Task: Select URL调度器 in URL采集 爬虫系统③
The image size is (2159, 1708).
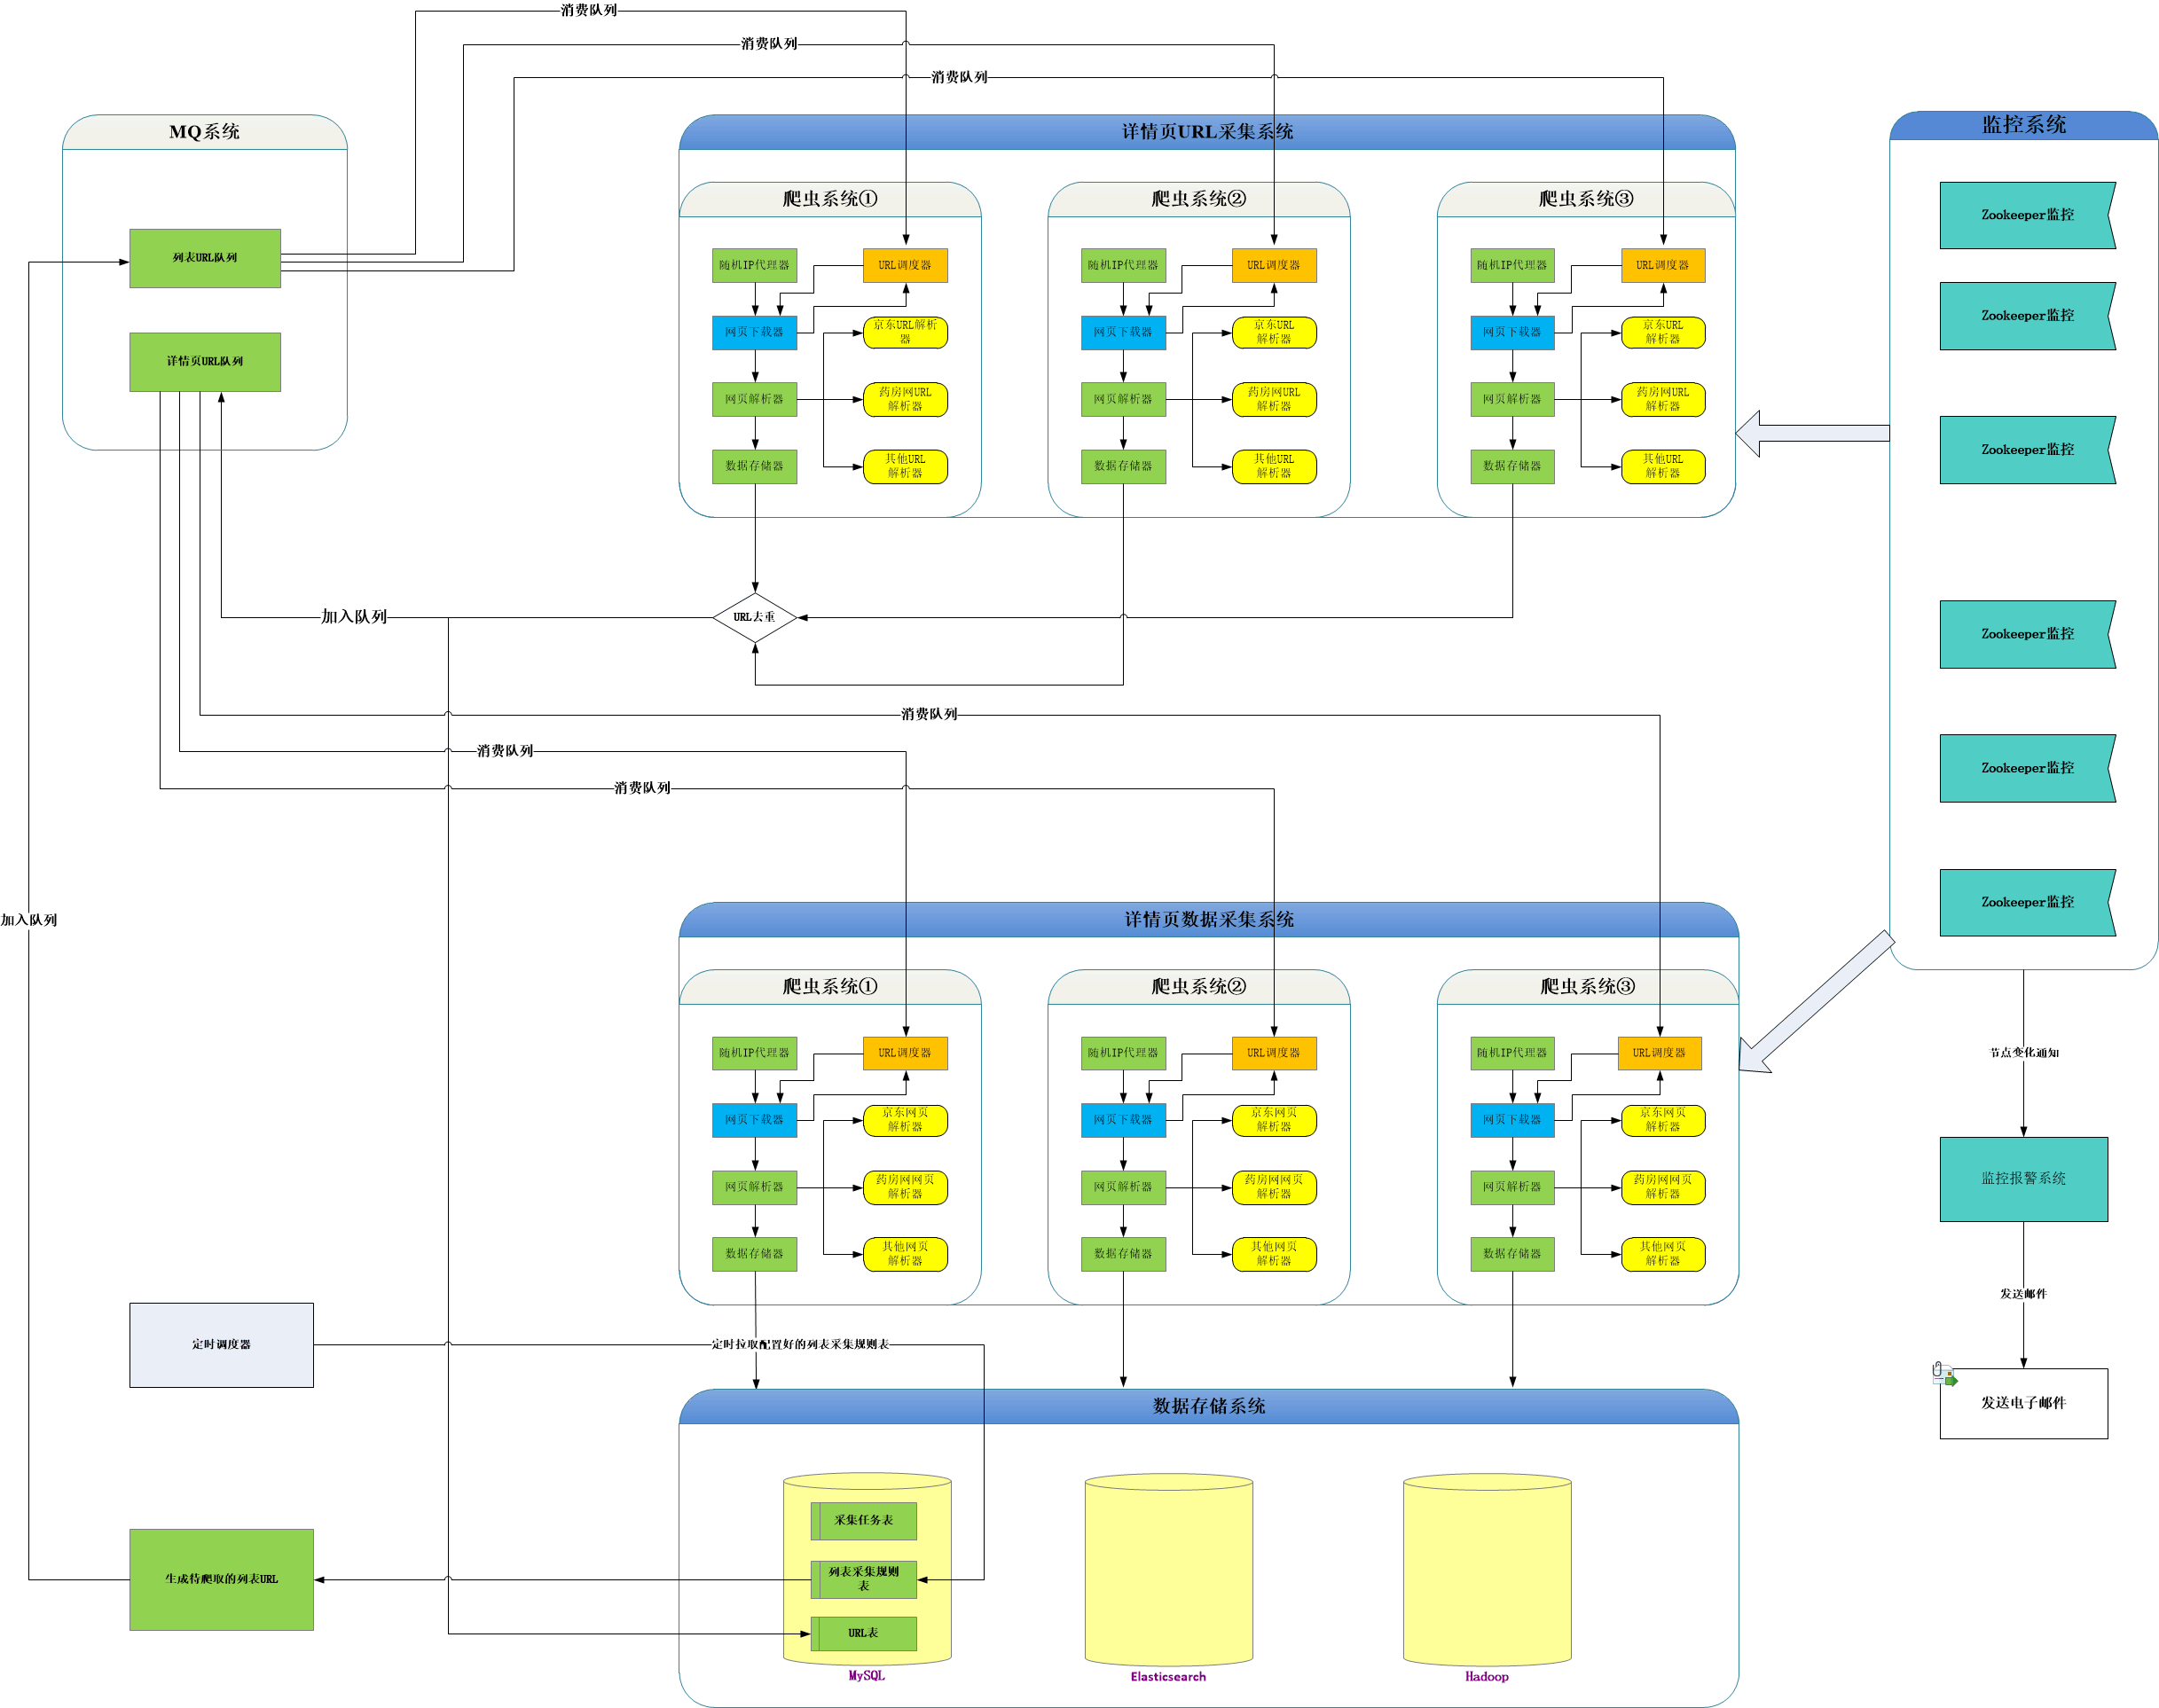Action: [1663, 265]
